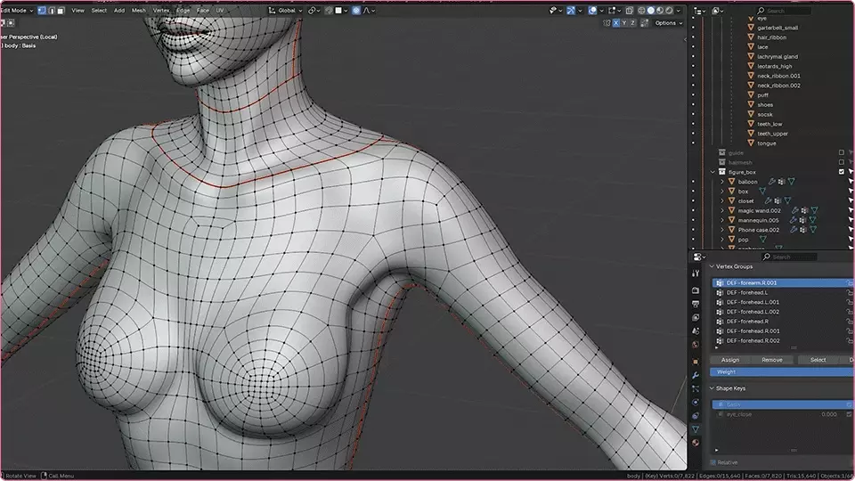Toggle lock on DEF-forehead.L vertex group
The width and height of the screenshot is (855, 481).
click(850, 292)
